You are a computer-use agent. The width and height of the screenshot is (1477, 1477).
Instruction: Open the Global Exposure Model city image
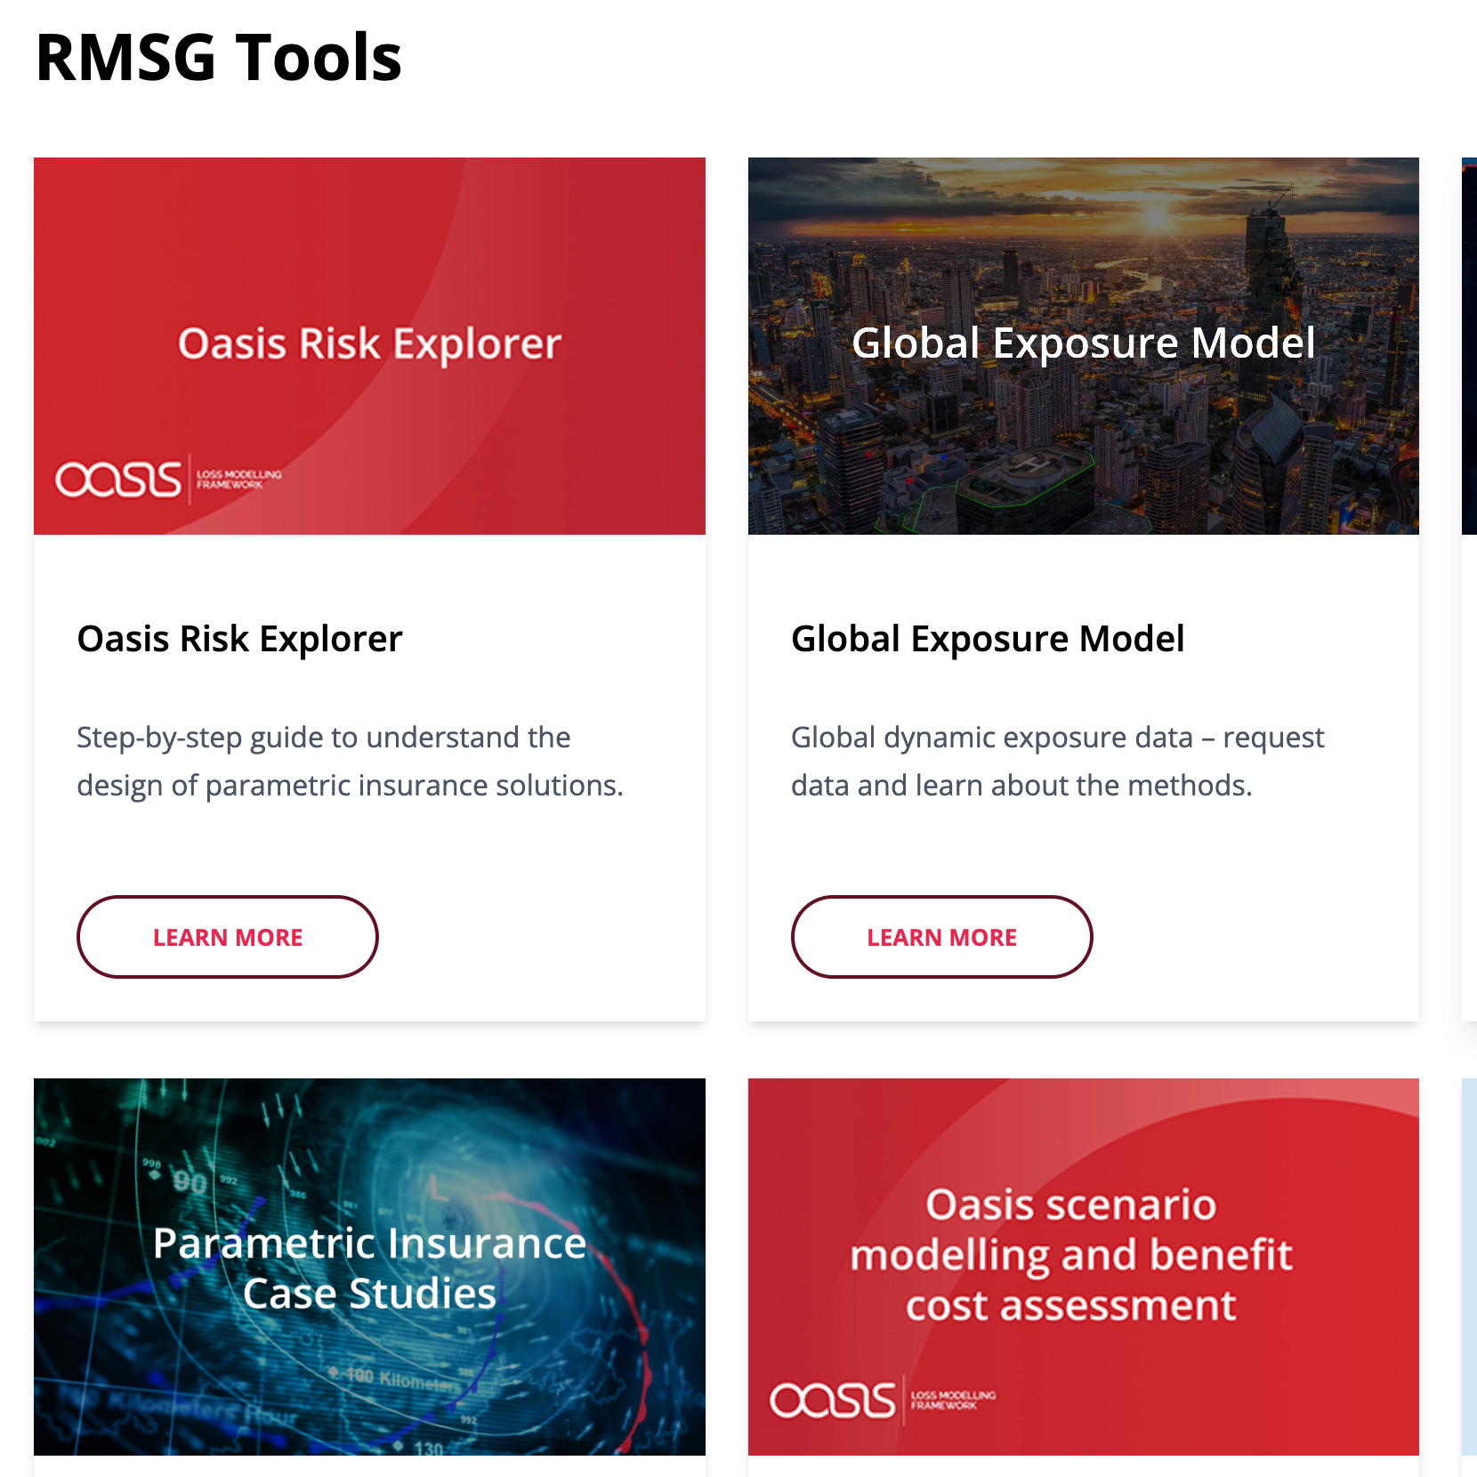point(1084,346)
